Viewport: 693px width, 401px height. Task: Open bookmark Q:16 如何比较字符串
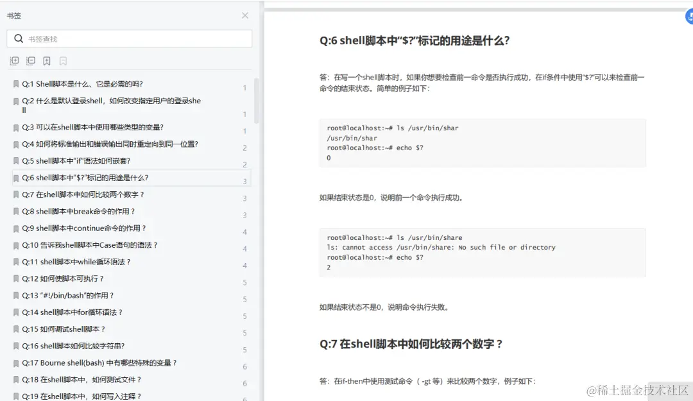[x=73, y=346]
